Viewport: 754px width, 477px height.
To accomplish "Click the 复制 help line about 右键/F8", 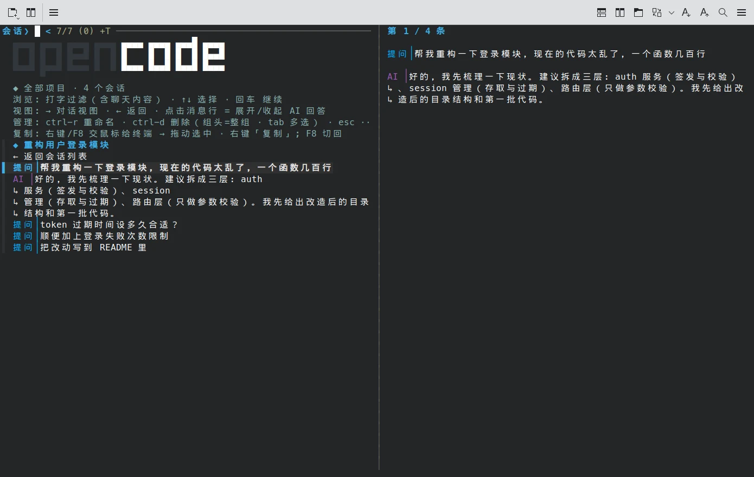I will coord(177,133).
